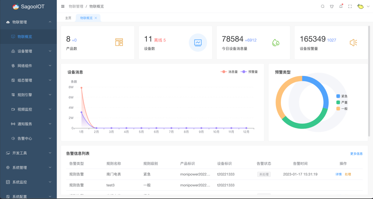The image size is (373, 199).
Task: Switch to the 主页 tab
Action: pos(68,18)
